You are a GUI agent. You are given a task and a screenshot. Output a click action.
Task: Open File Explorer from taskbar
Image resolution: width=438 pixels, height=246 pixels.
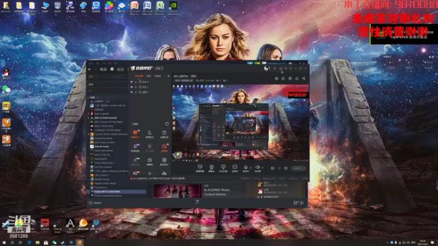37,243
